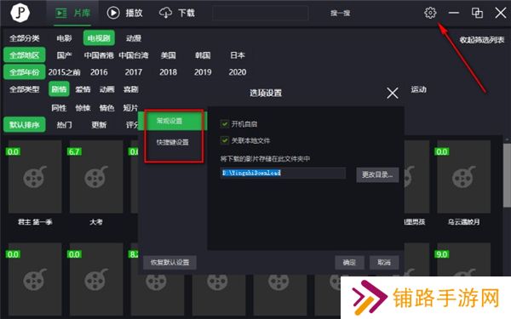This screenshot has width=511, height=319.
Task: Click the download folder path field
Action: 283,173
